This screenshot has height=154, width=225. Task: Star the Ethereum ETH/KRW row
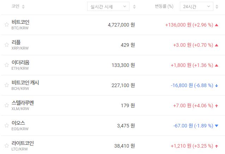pyautogui.click(x=6, y=65)
